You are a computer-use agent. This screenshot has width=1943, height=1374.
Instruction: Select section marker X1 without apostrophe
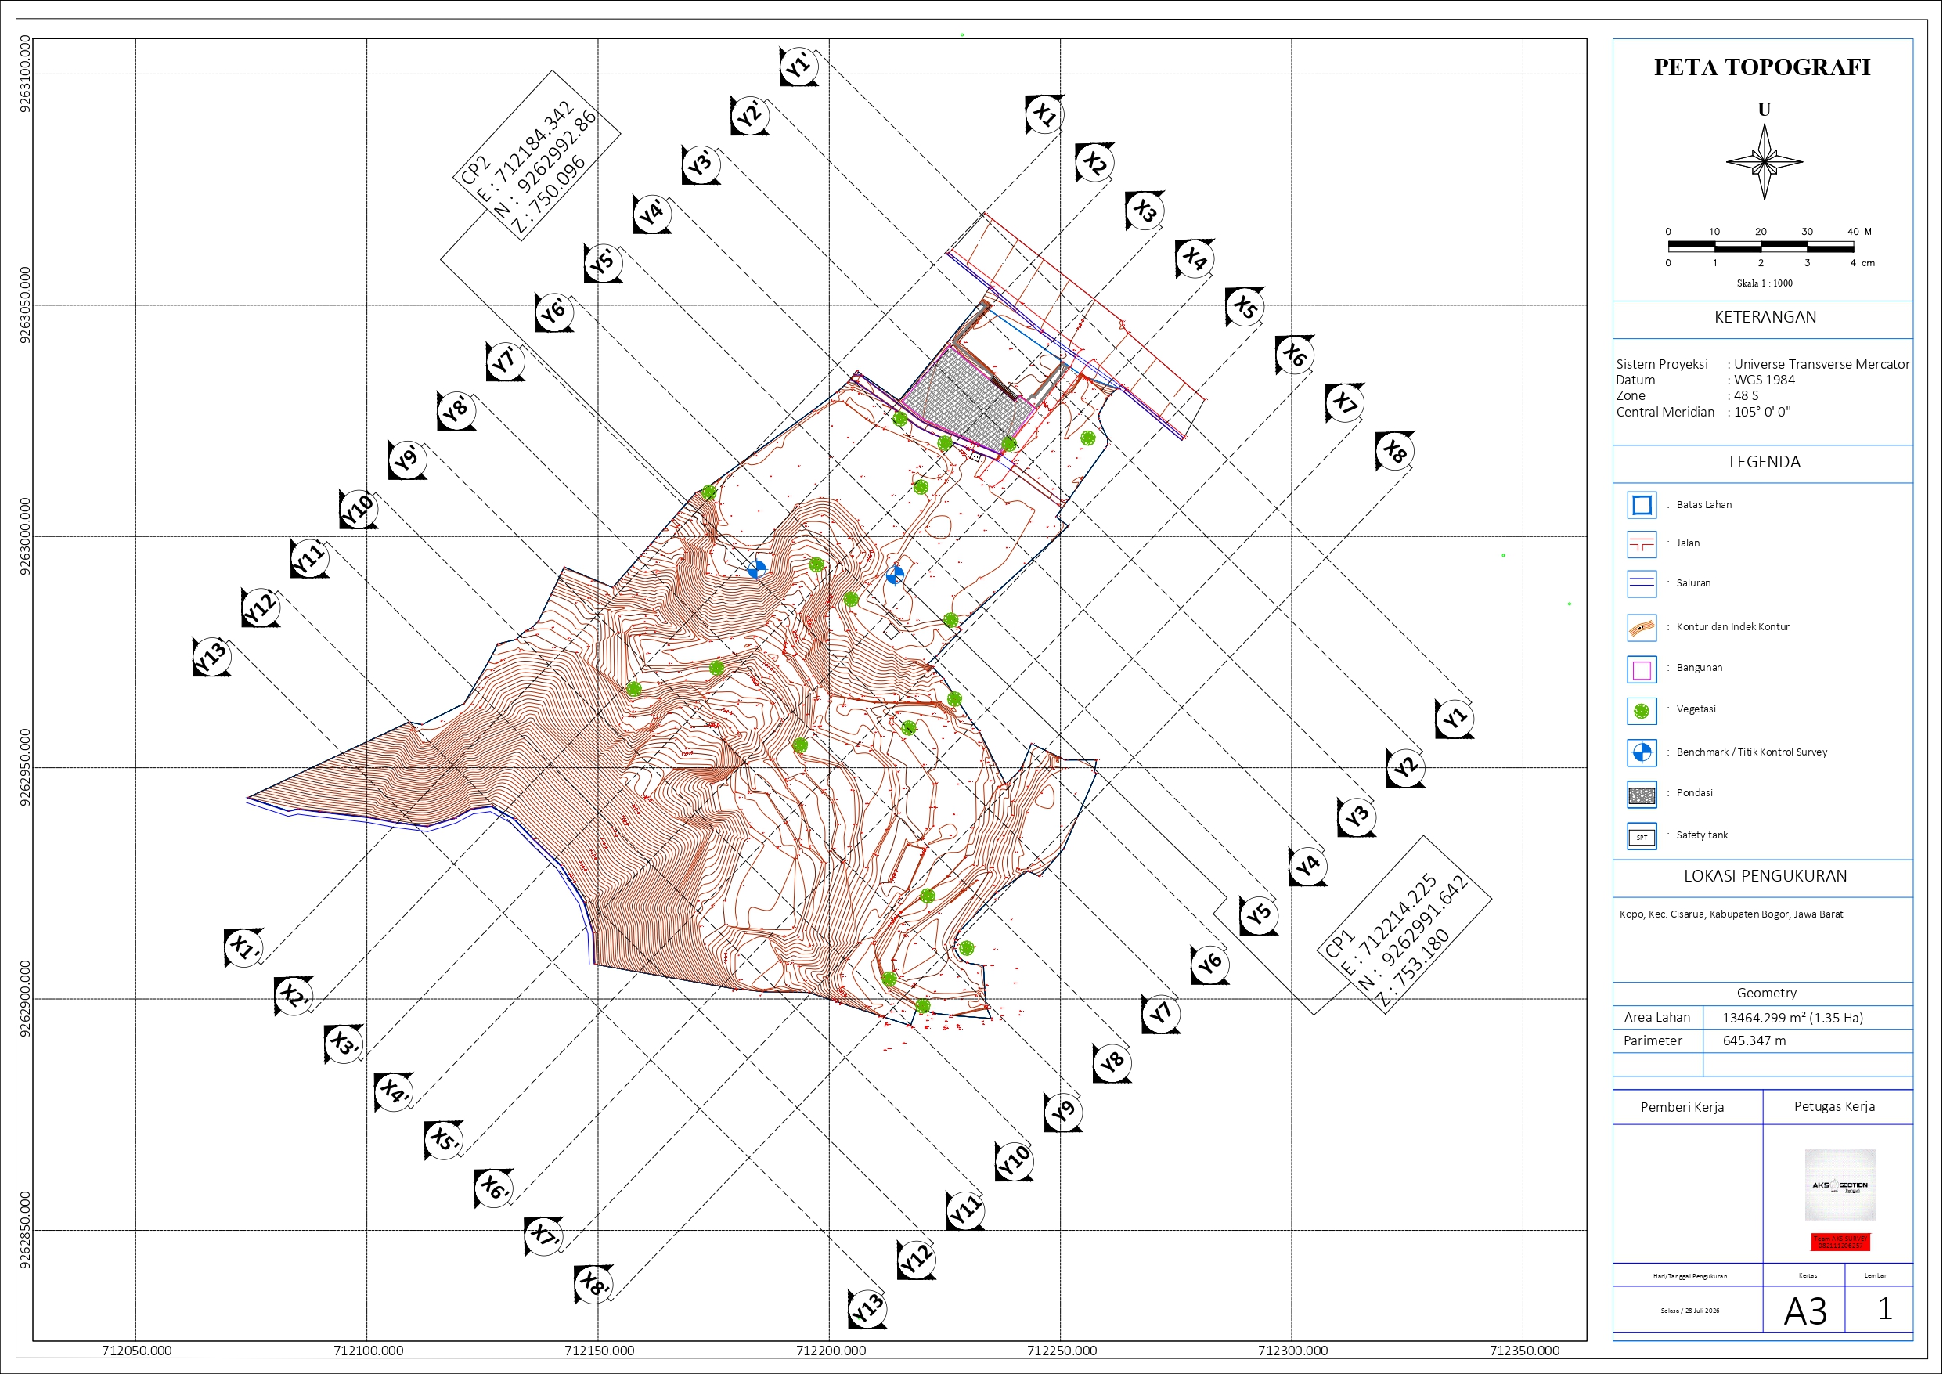[1045, 114]
